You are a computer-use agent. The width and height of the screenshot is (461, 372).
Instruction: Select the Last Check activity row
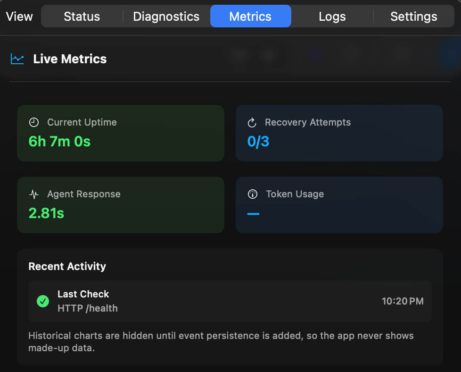tap(230, 301)
